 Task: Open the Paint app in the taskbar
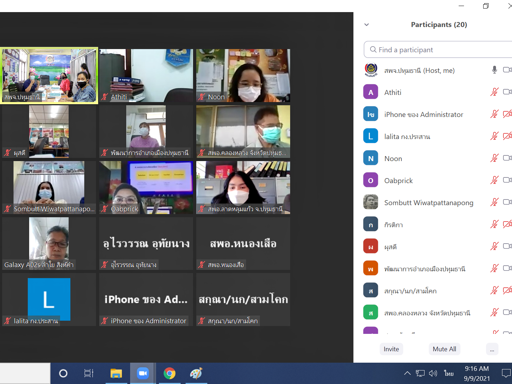[x=196, y=373]
